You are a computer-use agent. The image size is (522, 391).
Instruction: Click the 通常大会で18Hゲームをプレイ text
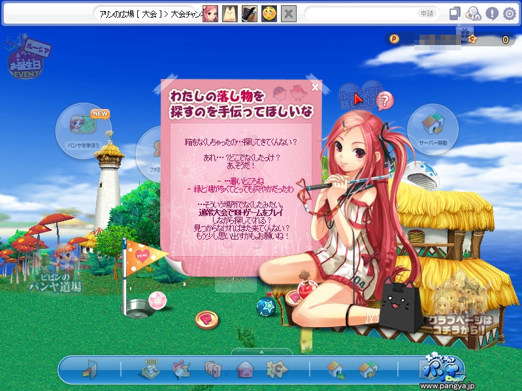pos(240,212)
